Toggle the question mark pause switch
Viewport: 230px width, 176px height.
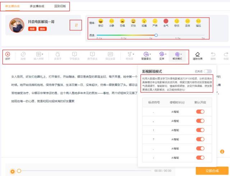[x=200, y=139]
